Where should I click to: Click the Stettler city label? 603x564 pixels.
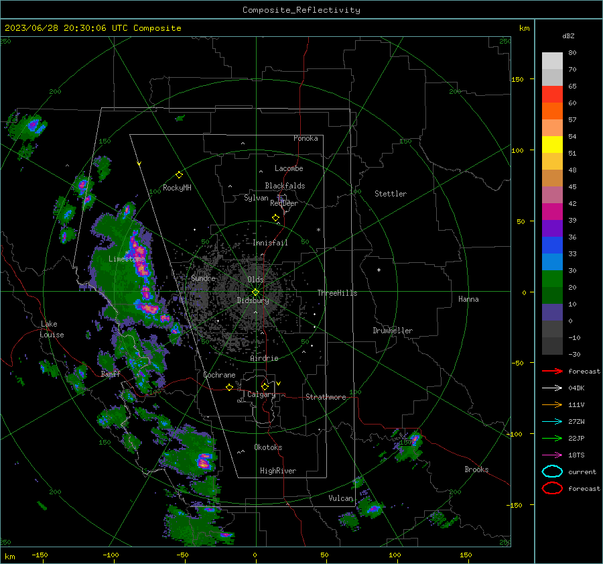point(391,194)
